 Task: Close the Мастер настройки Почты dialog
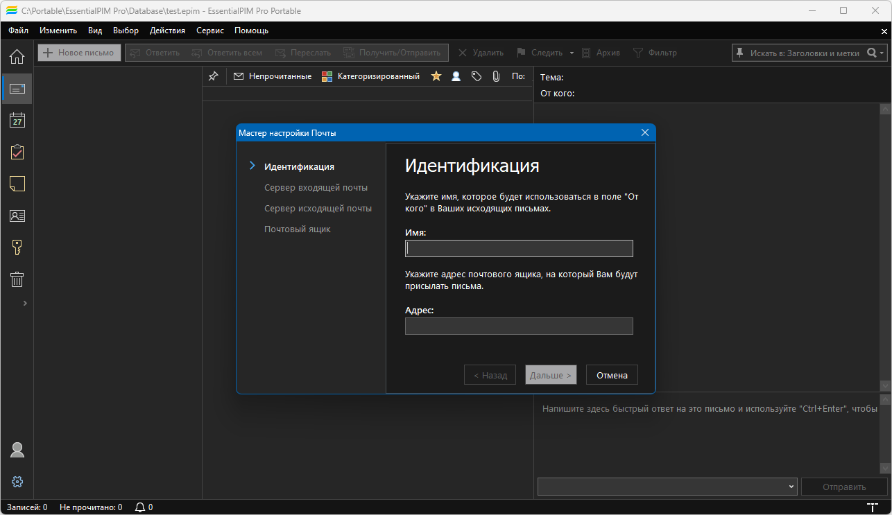[644, 132]
